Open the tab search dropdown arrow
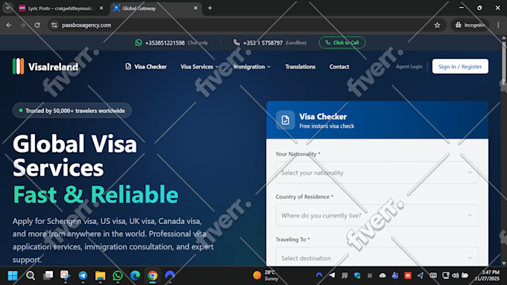 [x=7, y=7]
